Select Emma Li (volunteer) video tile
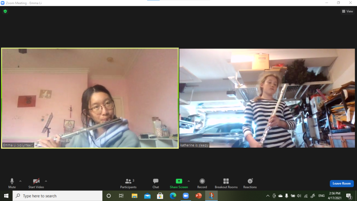 coord(90,98)
